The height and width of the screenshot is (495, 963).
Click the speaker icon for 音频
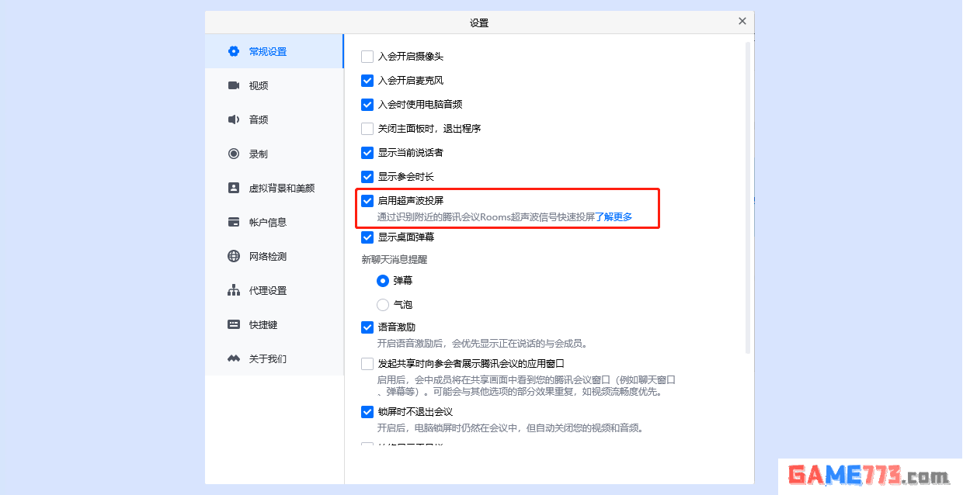233,119
